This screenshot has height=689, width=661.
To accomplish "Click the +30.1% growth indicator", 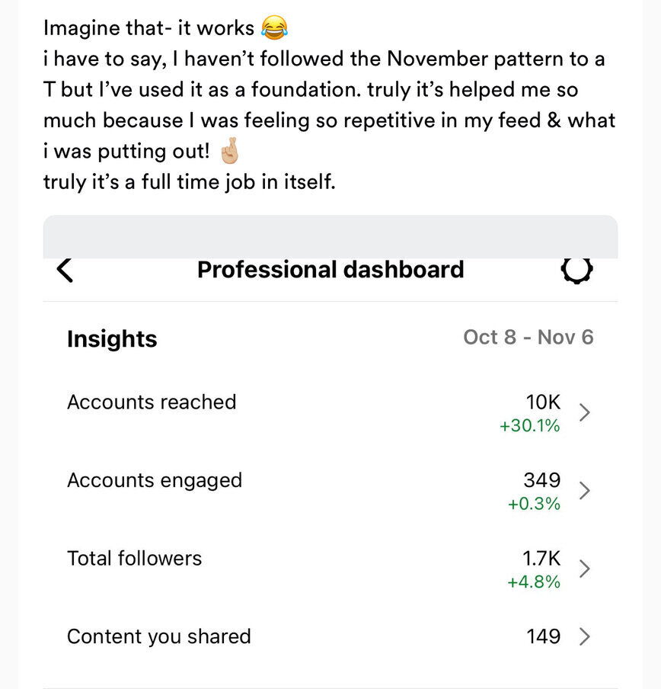I will (530, 425).
